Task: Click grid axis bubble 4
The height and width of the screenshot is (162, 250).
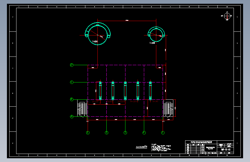Action: coord(144,133)
